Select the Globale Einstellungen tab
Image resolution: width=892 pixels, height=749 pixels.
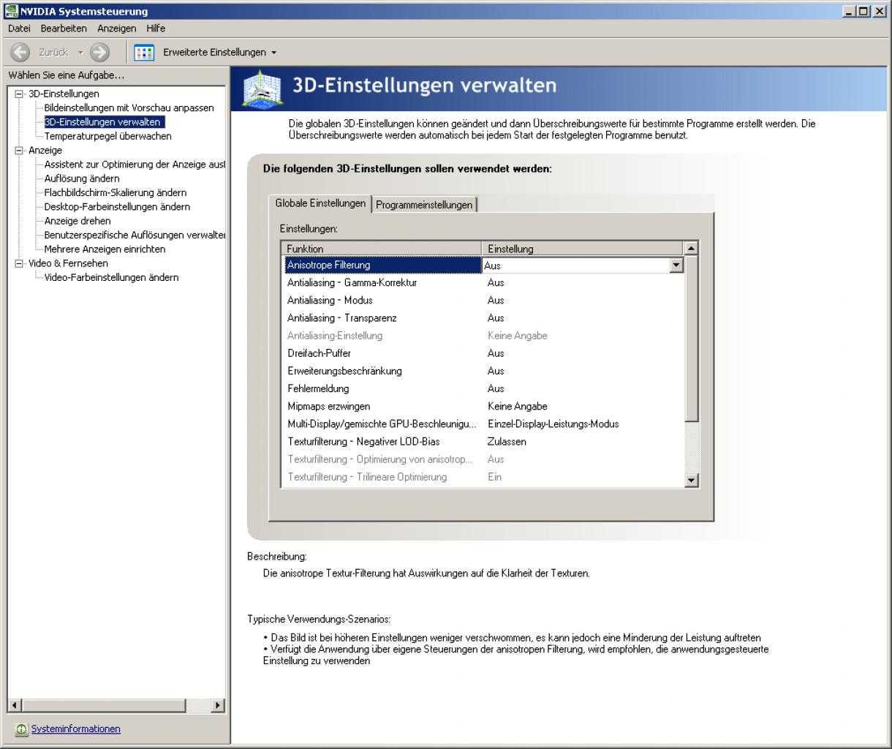(320, 203)
